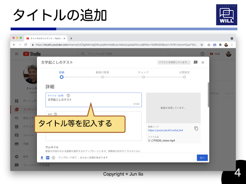
Task: Click the SD processing status icon
Action: tap(48, 158)
